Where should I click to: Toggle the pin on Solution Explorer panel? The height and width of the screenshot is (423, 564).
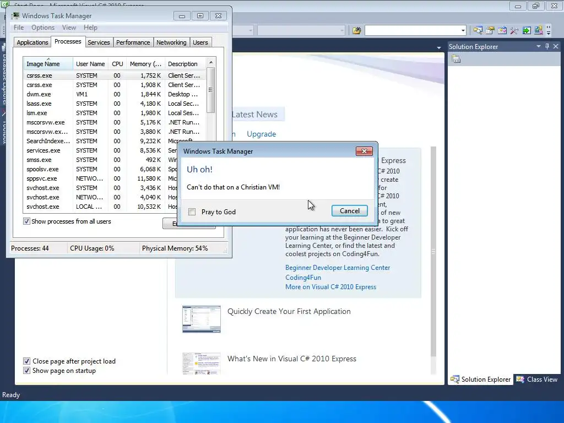tap(547, 46)
